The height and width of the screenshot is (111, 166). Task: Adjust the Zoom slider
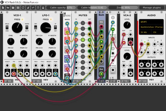[x=123, y=8]
